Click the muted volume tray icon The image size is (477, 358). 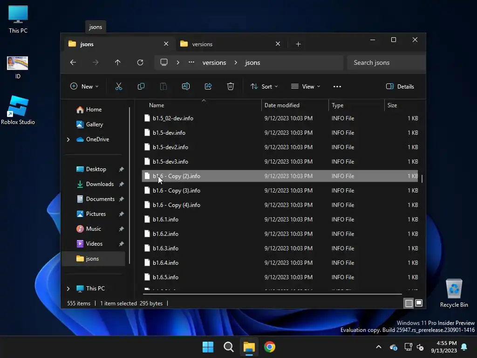pos(420,347)
